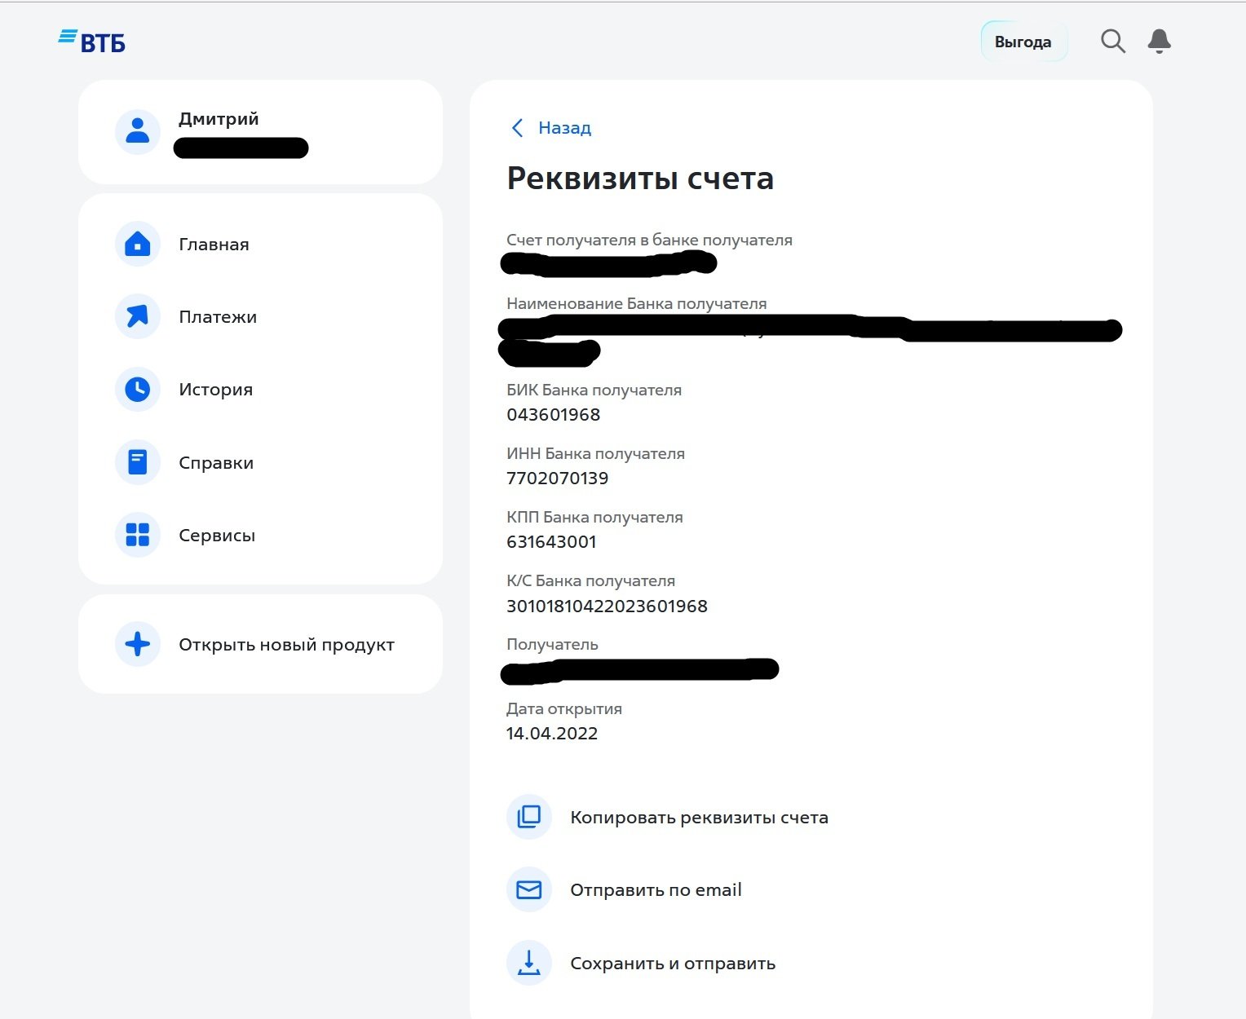Viewport: 1246px width, 1019px height.
Task: Open notifications bell icon
Action: point(1159,41)
